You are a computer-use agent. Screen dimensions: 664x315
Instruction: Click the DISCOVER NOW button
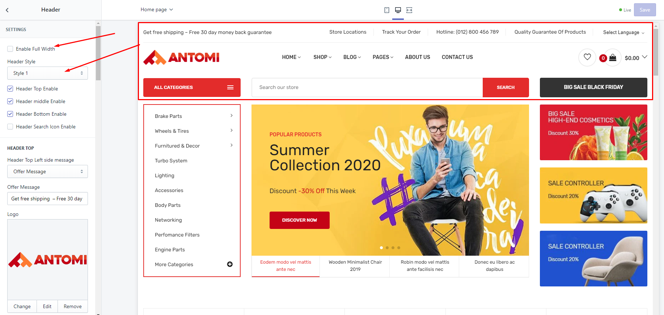[300, 220]
